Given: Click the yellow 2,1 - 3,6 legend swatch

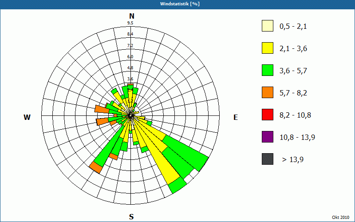Looking at the screenshot, I should [268, 48].
